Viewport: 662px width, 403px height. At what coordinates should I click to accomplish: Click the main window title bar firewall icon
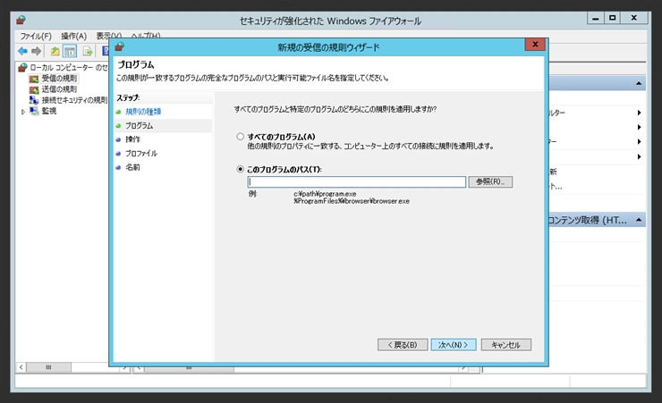[x=21, y=20]
